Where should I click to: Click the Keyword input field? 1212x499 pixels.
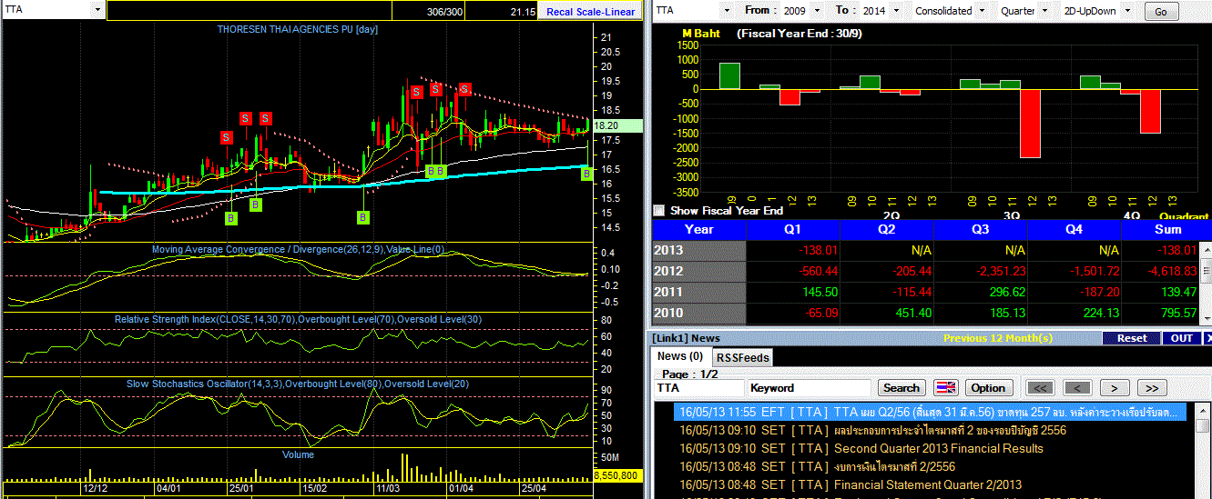[809, 388]
